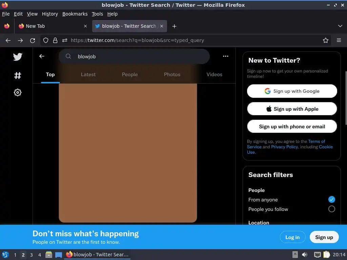Switch to the People tab

click(x=130, y=74)
